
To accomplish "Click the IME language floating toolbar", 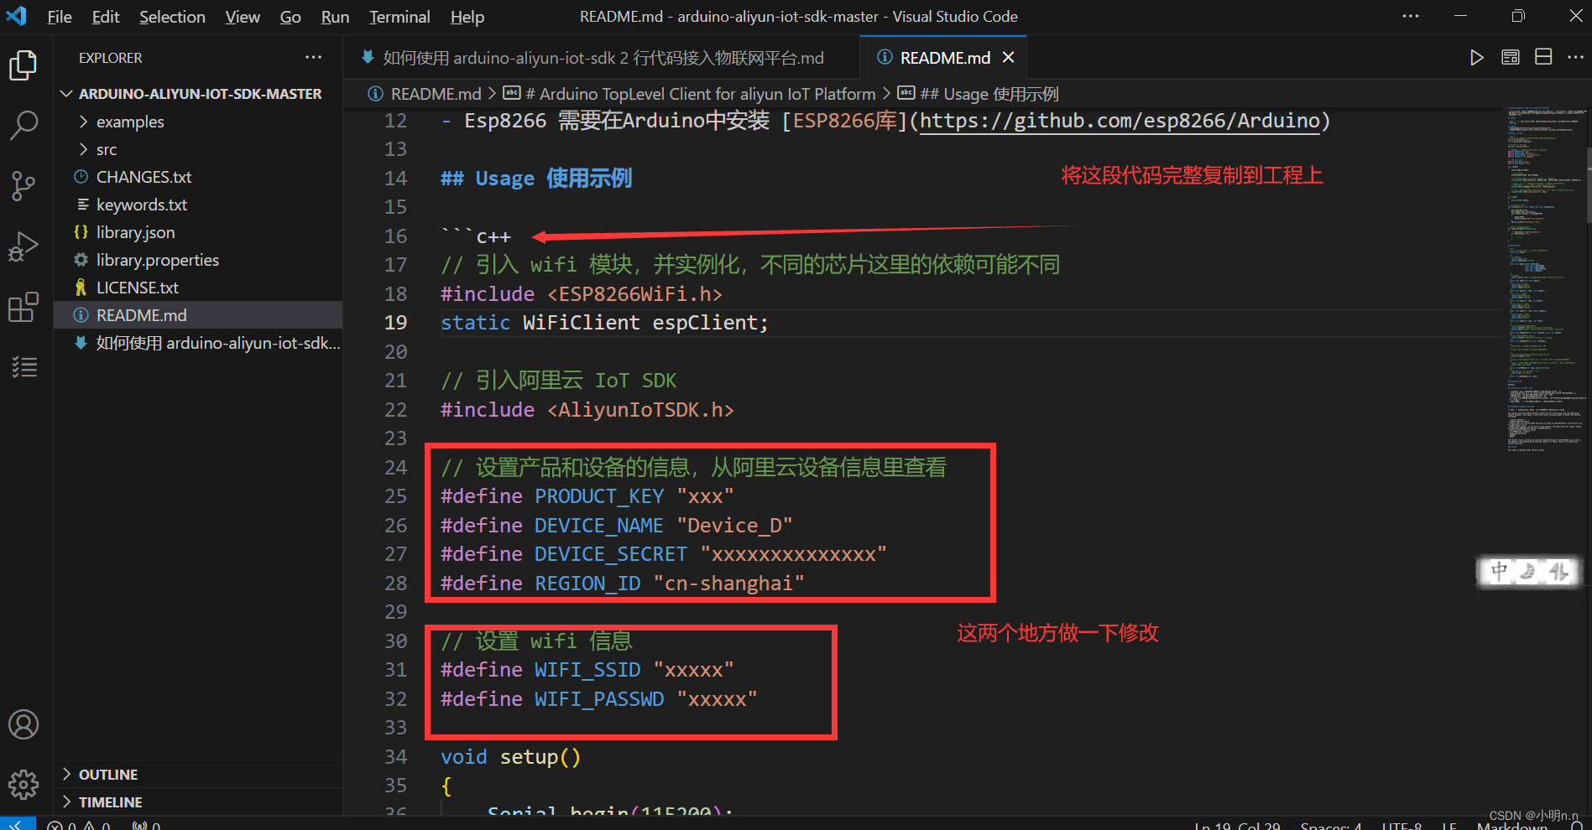I will (x=1529, y=573).
